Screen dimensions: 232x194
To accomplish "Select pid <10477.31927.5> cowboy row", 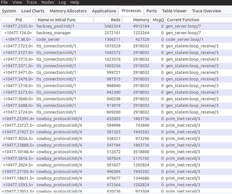I will 117,132.
